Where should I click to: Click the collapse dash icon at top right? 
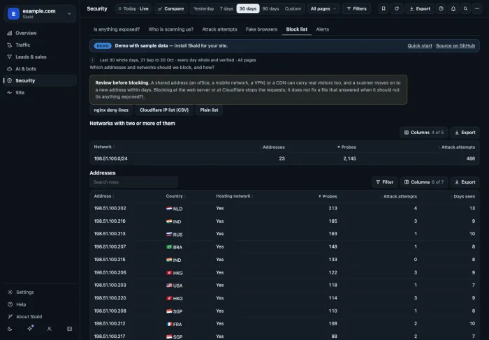[477, 8]
